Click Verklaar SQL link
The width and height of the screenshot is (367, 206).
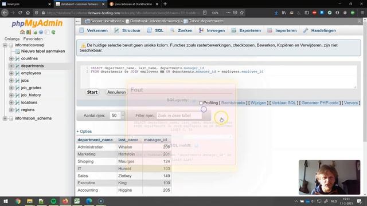click(x=284, y=103)
